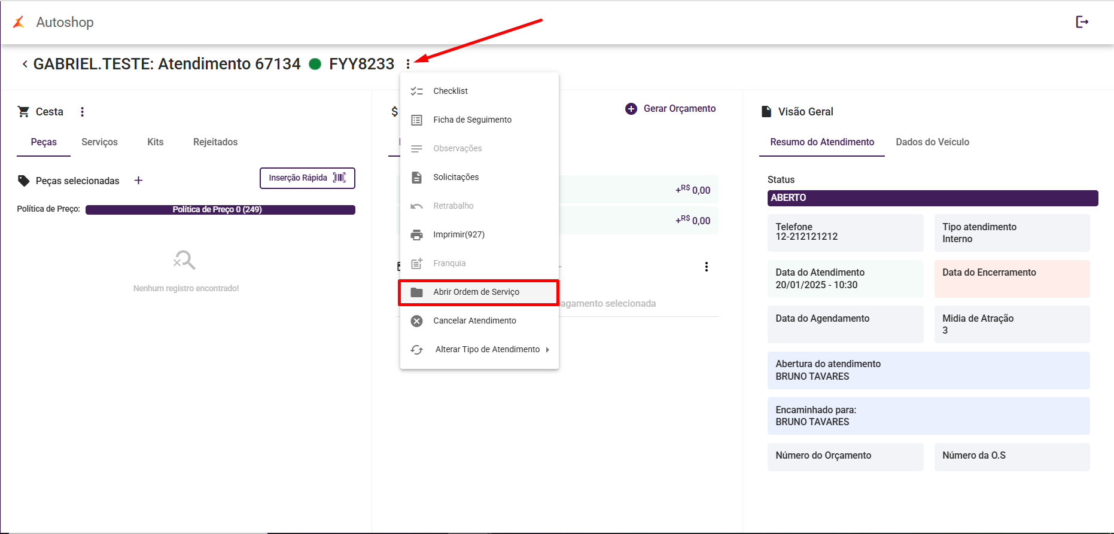Open the three-dot menu beside FYY8233
This screenshot has height=534, width=1114.
click(x=408, y=64)
